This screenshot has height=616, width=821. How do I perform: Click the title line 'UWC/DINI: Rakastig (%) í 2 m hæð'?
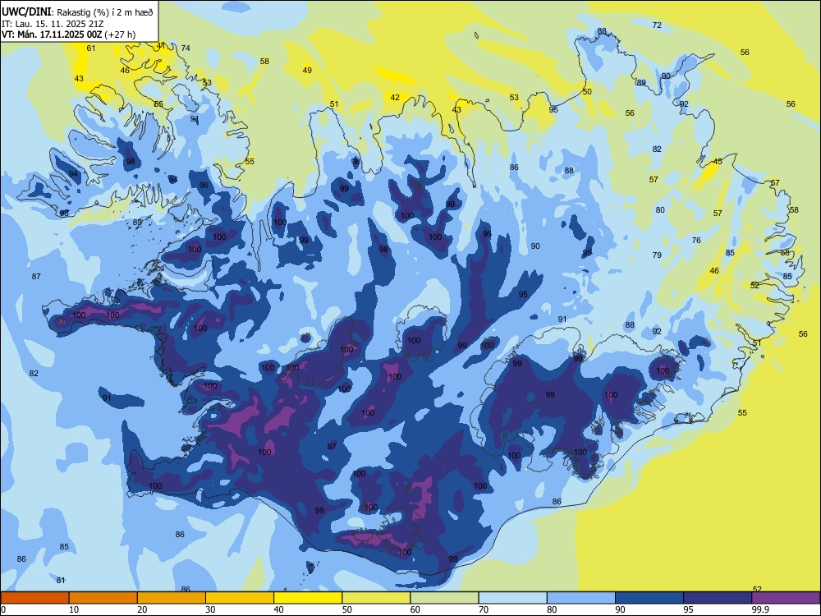tap(77, 12)
